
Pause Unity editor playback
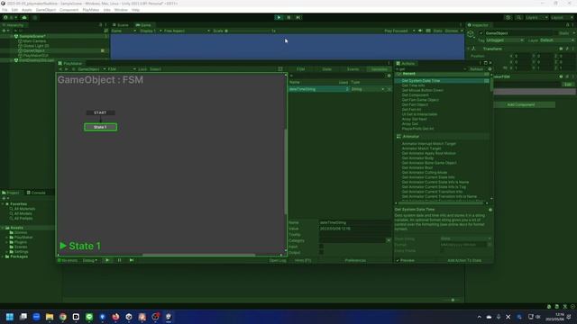(288, 17)
